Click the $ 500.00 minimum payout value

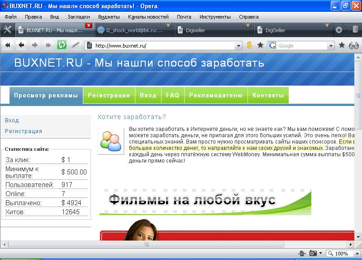coord(74,172)
